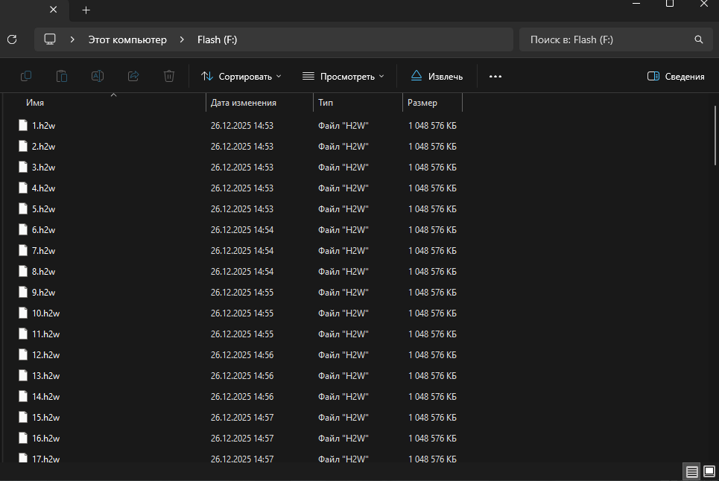Select the file named 16.h2w
The image size is (719, 481).
click(46, 439)
